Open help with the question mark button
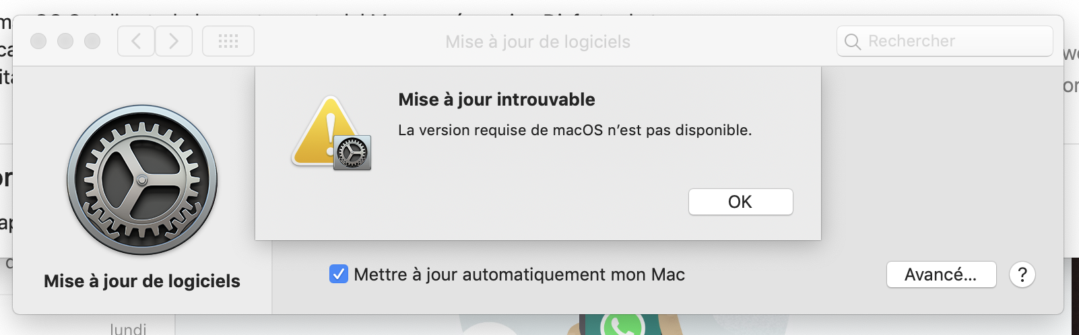Image resolution: width=1079 pixels, height=335 pixels. [1022, 274]
